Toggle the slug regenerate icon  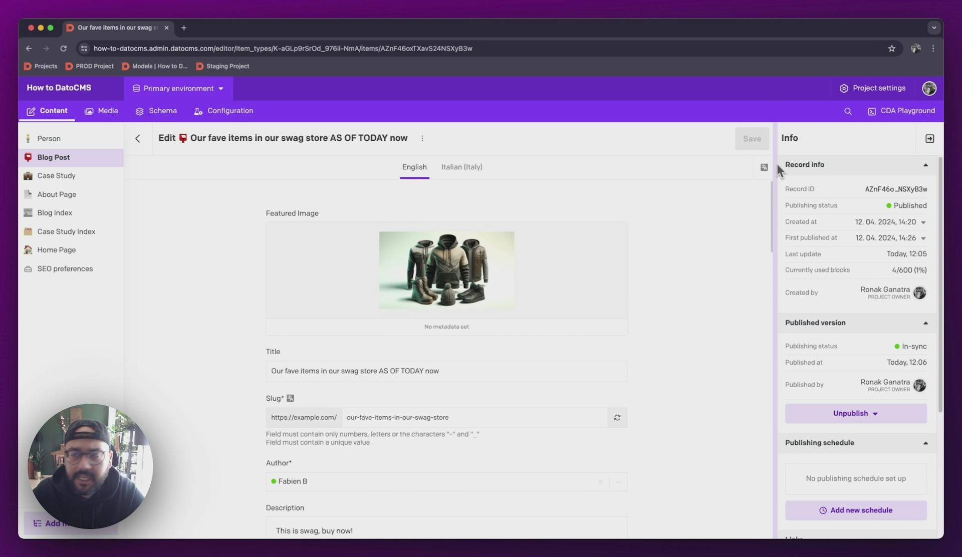617,418
